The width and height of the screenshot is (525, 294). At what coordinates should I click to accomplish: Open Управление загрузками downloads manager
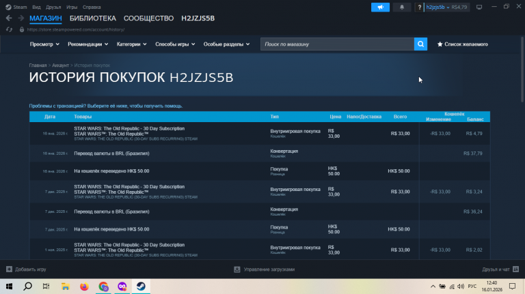264,269
